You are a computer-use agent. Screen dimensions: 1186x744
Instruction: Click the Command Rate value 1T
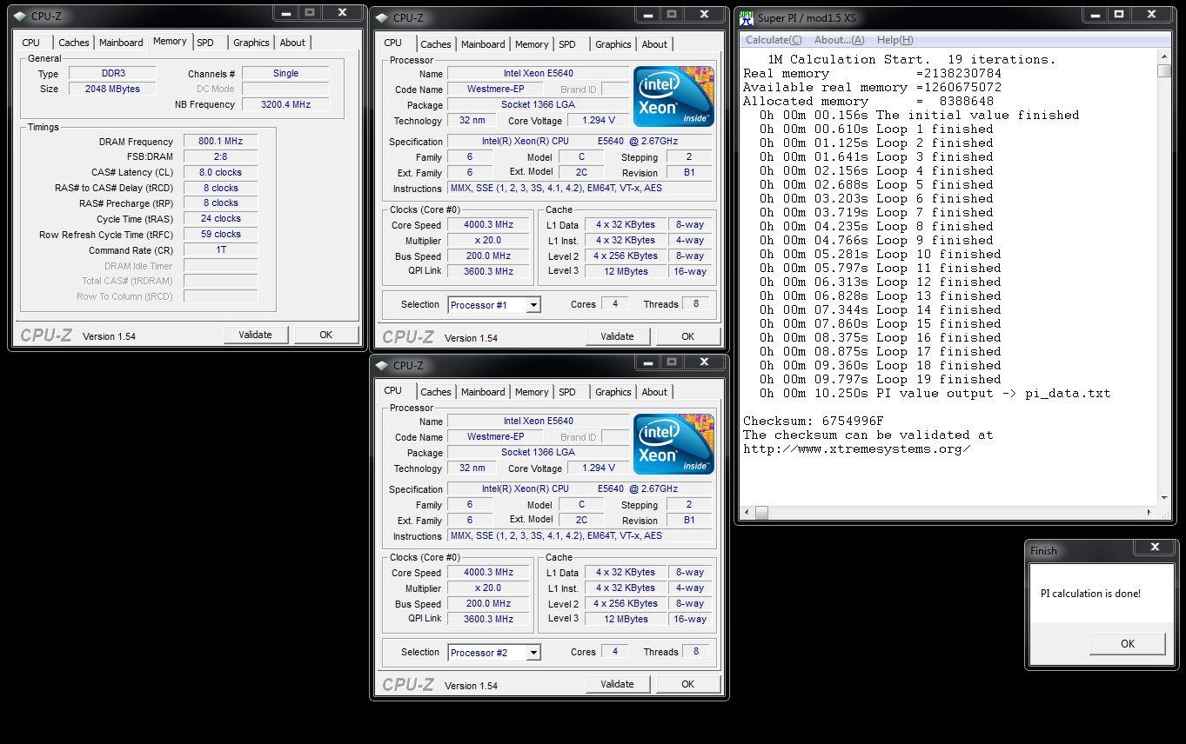(220, 249)
